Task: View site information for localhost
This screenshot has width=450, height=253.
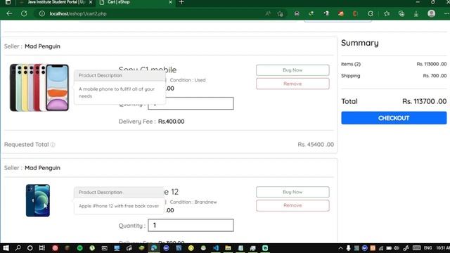Action: (x=42, y=13)
